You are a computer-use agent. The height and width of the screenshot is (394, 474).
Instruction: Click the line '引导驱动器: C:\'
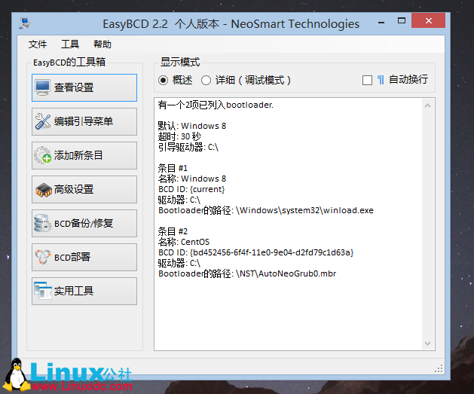pos(188,147)
